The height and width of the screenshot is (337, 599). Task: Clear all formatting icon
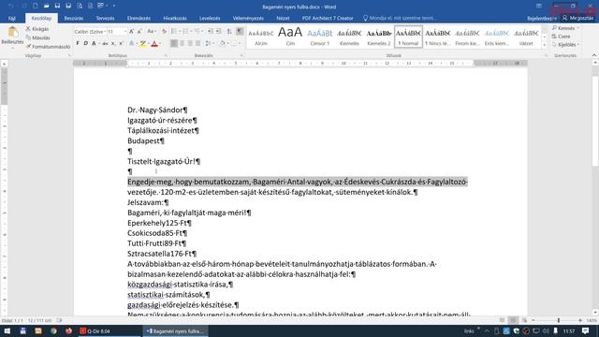click(164, 31)
